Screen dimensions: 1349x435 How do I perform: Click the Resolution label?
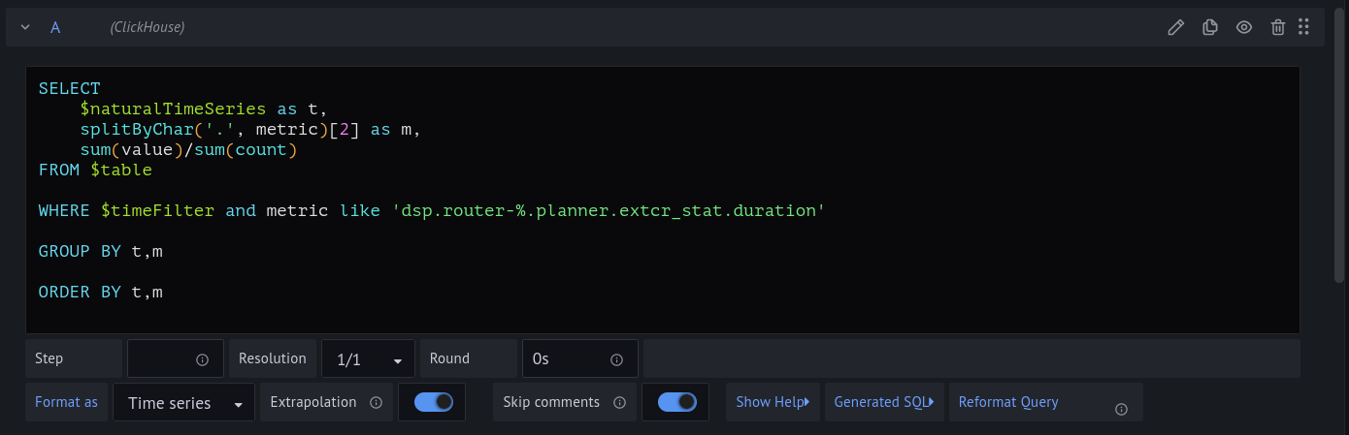point(273,358)
